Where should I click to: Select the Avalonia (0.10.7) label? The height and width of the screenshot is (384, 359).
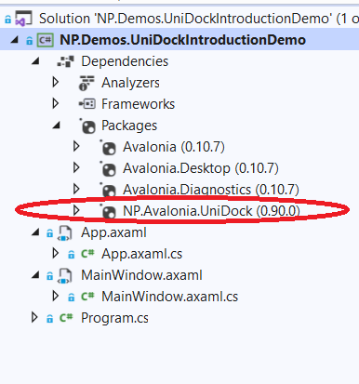(174, 147)
